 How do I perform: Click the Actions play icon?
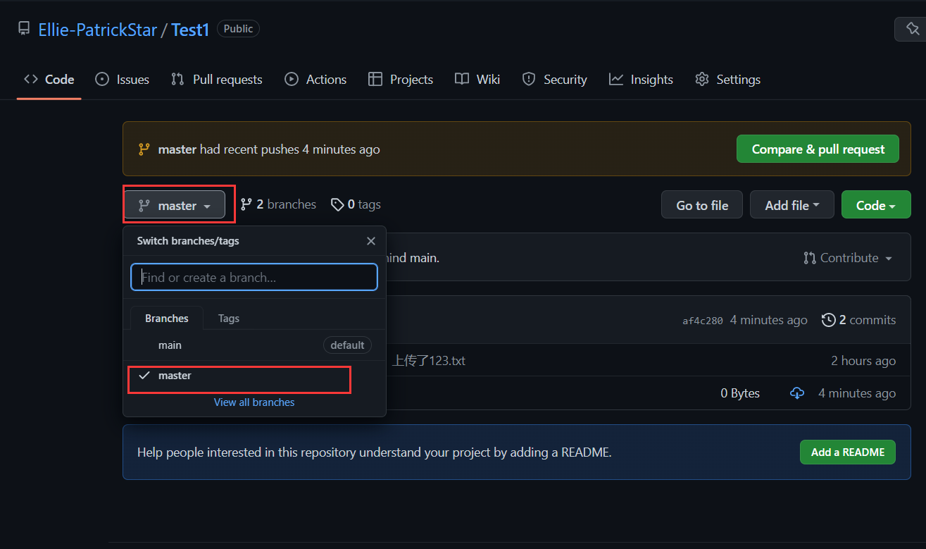(x=292, y=80)
